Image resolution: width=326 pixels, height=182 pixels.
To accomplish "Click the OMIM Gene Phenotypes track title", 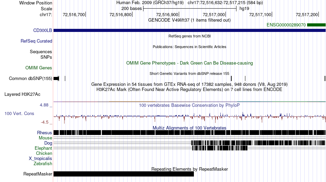I will click(x=190, y=63).
